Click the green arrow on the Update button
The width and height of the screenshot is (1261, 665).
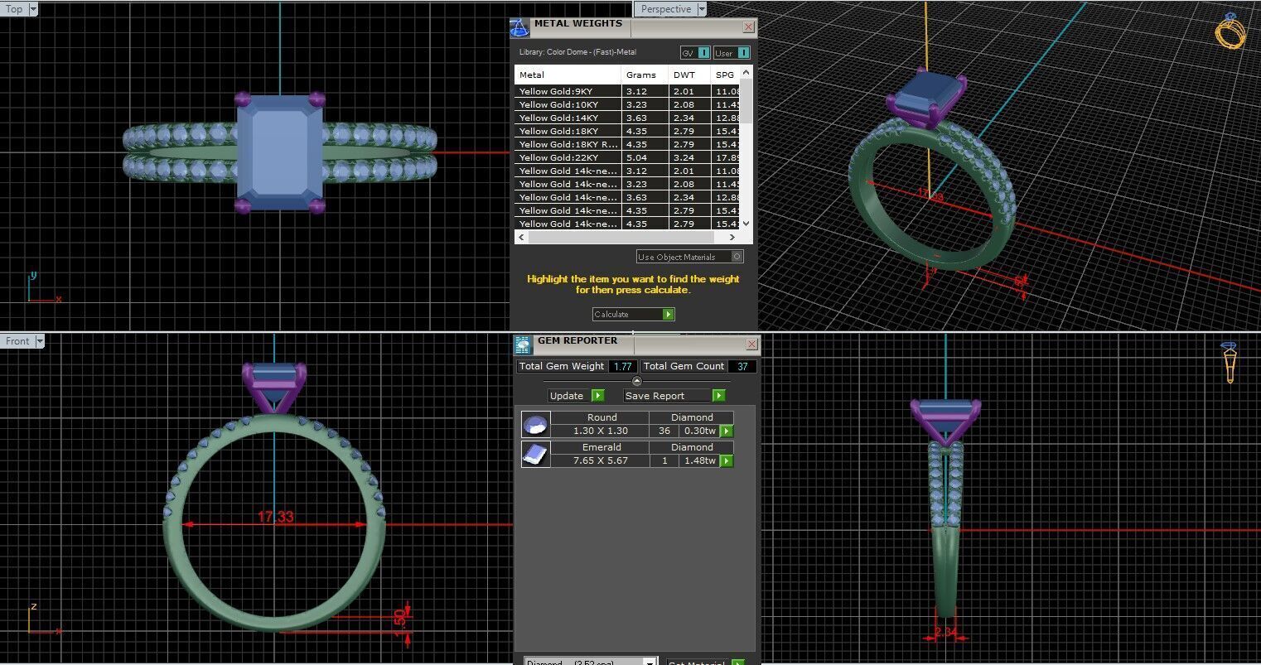[x=598, y=396]
